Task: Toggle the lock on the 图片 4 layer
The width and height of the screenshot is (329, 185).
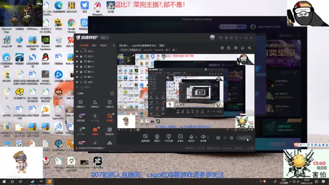Action: 81,61
